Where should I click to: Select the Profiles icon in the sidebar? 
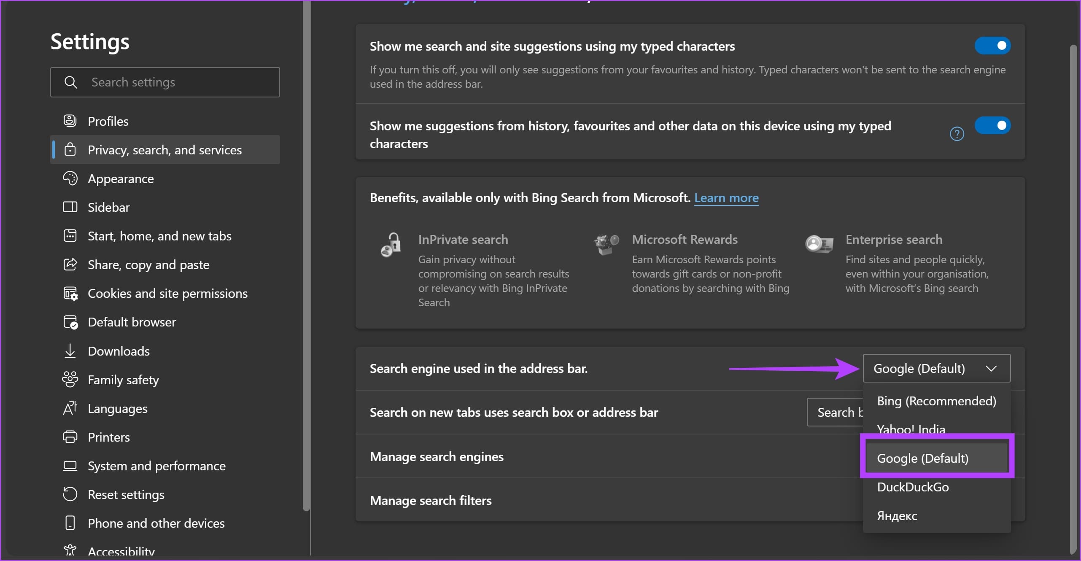[x=70, y=121]
